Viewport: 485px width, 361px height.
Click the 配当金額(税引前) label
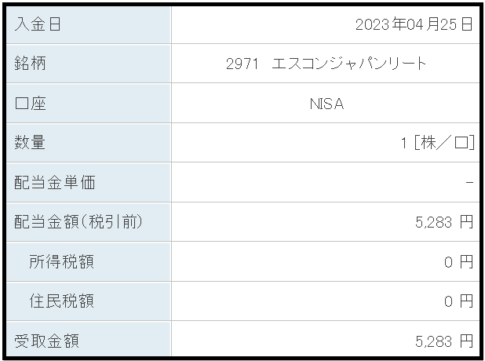point(78,222)
